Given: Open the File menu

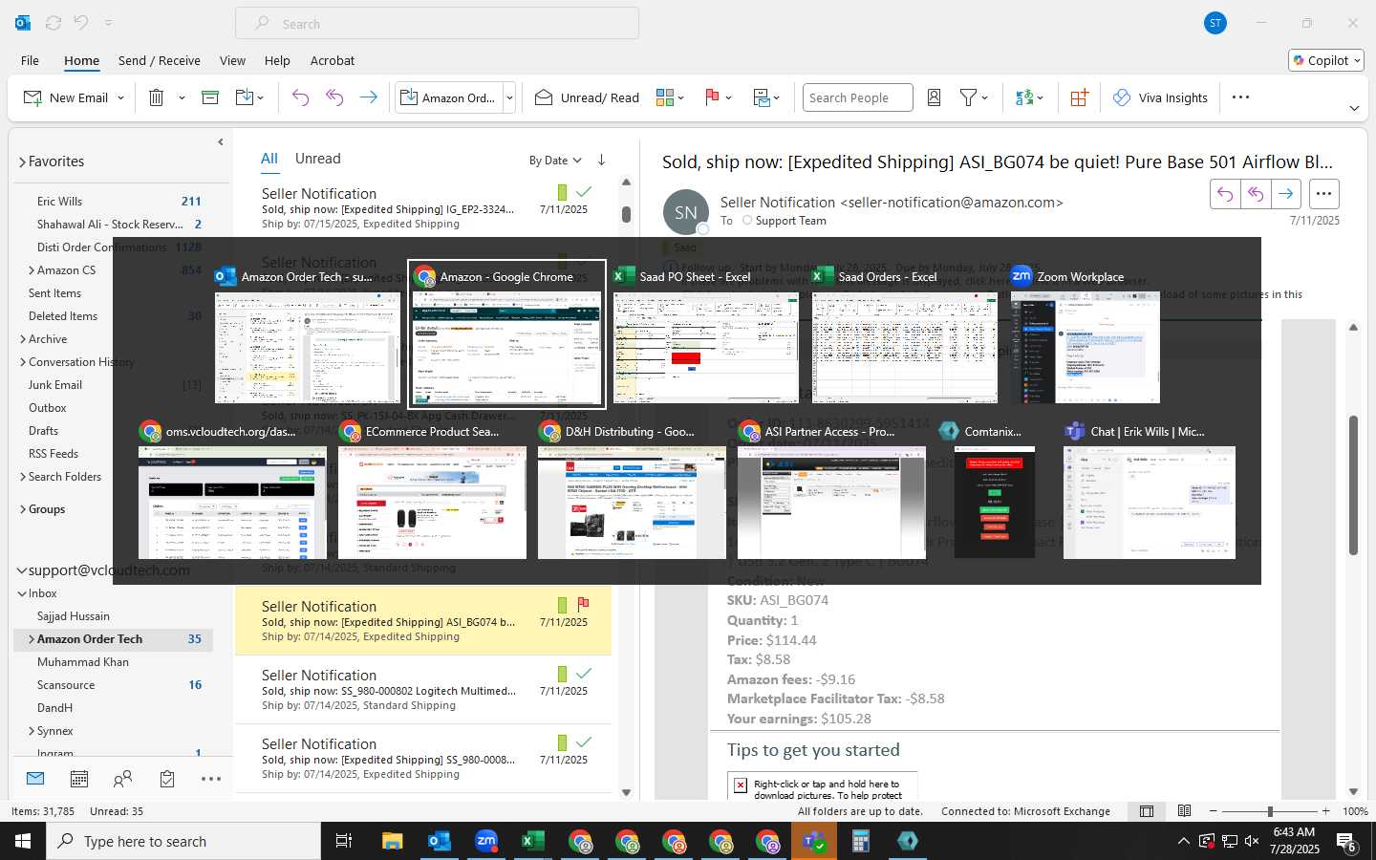Looking at the screenshot, I should tap(30, 60).
